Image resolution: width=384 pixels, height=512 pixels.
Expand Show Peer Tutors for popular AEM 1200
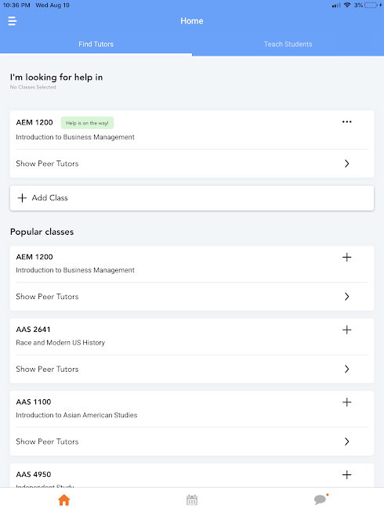(192, 297)
